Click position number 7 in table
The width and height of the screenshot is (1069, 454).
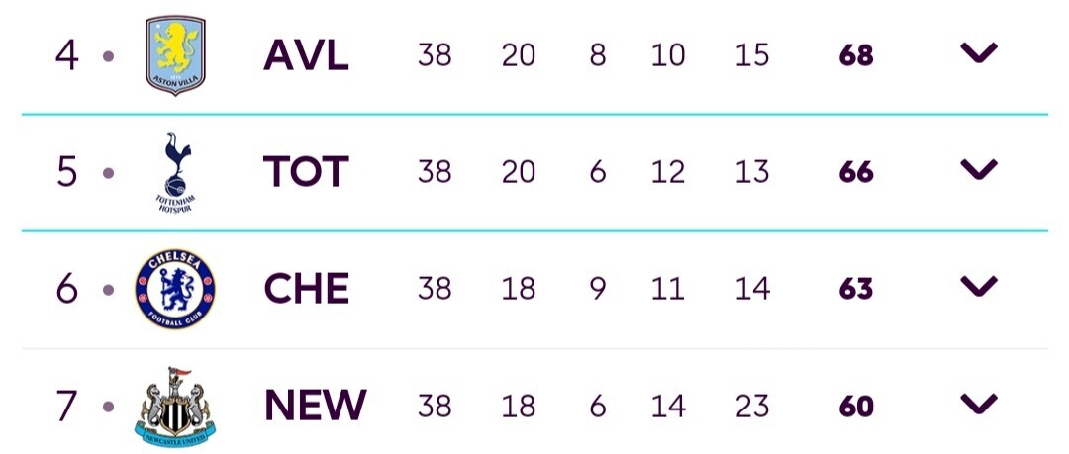[67, 406]
